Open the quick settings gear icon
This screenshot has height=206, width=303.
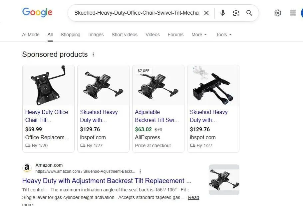[x=278, y=13]
